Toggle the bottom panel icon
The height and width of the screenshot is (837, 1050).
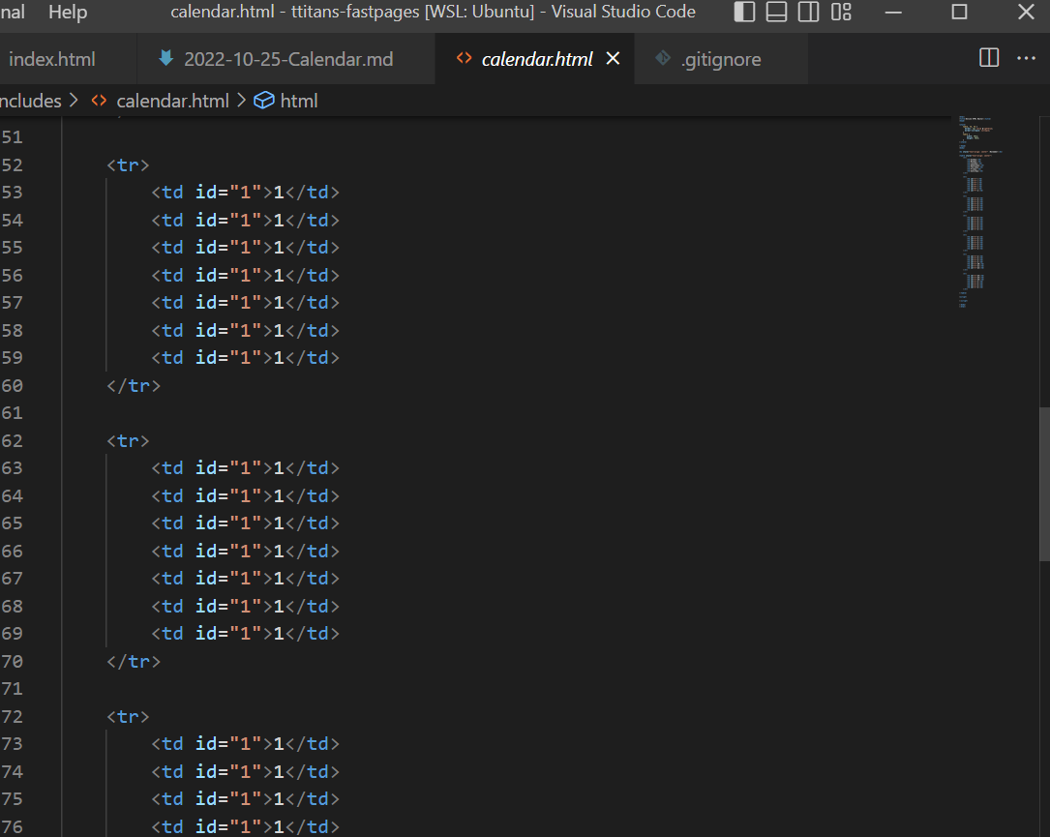coord(777,13)
